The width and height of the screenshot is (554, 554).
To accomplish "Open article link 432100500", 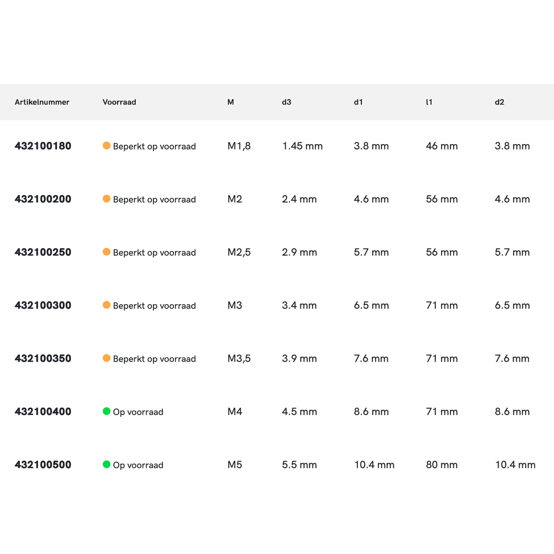I will point(43,465).
